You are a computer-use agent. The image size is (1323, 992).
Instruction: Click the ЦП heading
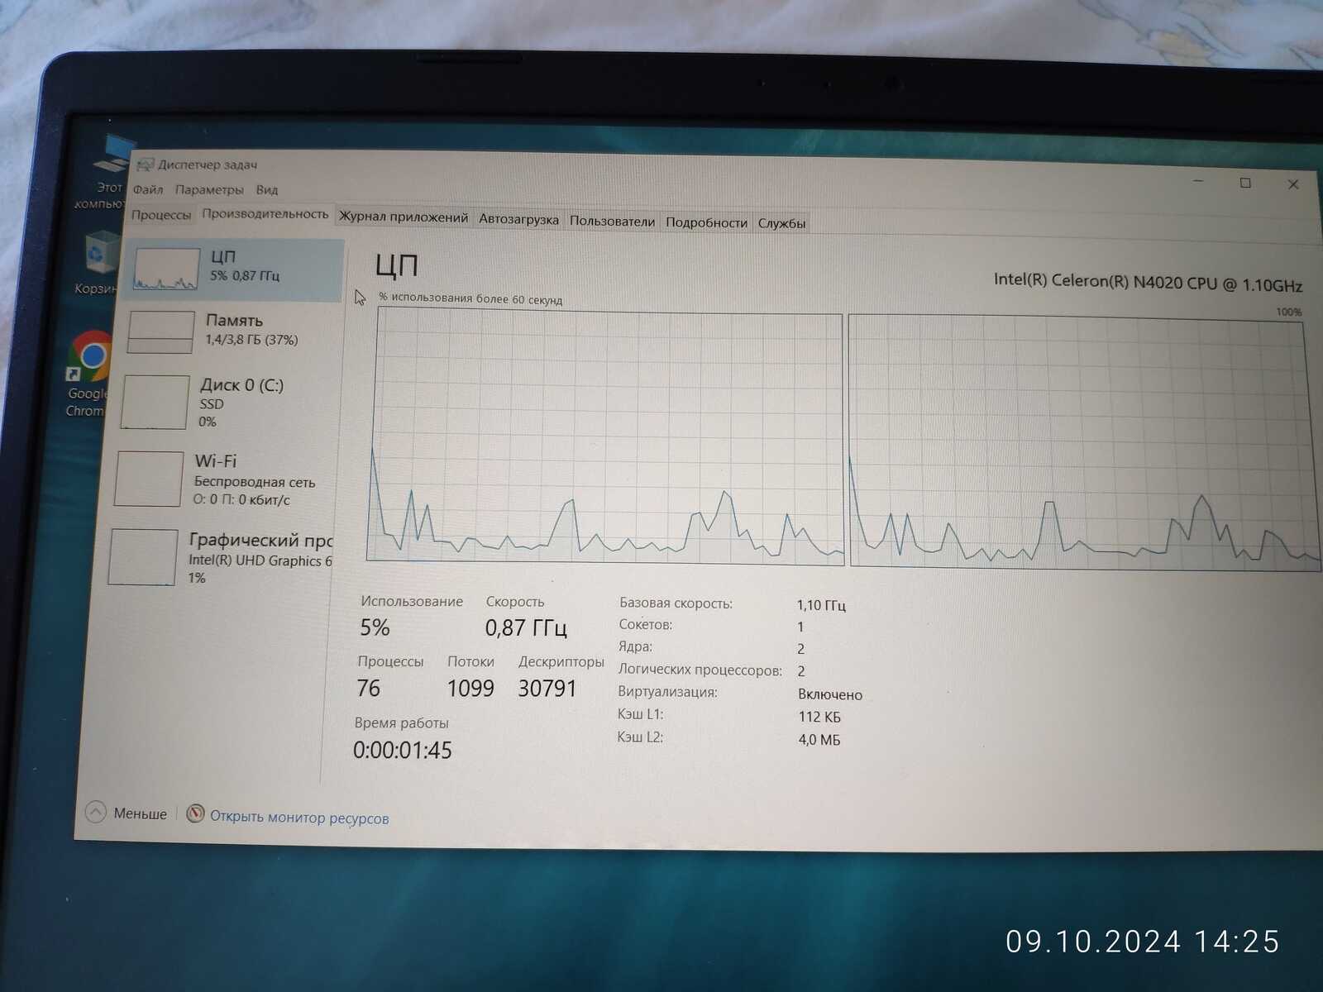pyautogui.click(x=396, y=265)
